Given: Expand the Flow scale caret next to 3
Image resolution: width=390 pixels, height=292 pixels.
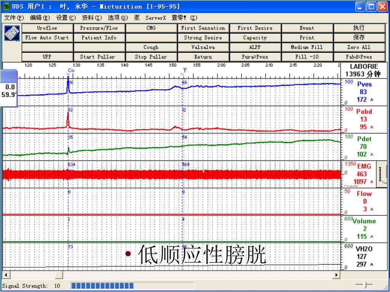Looking at the screenshot, I should [x=372, y=209].
